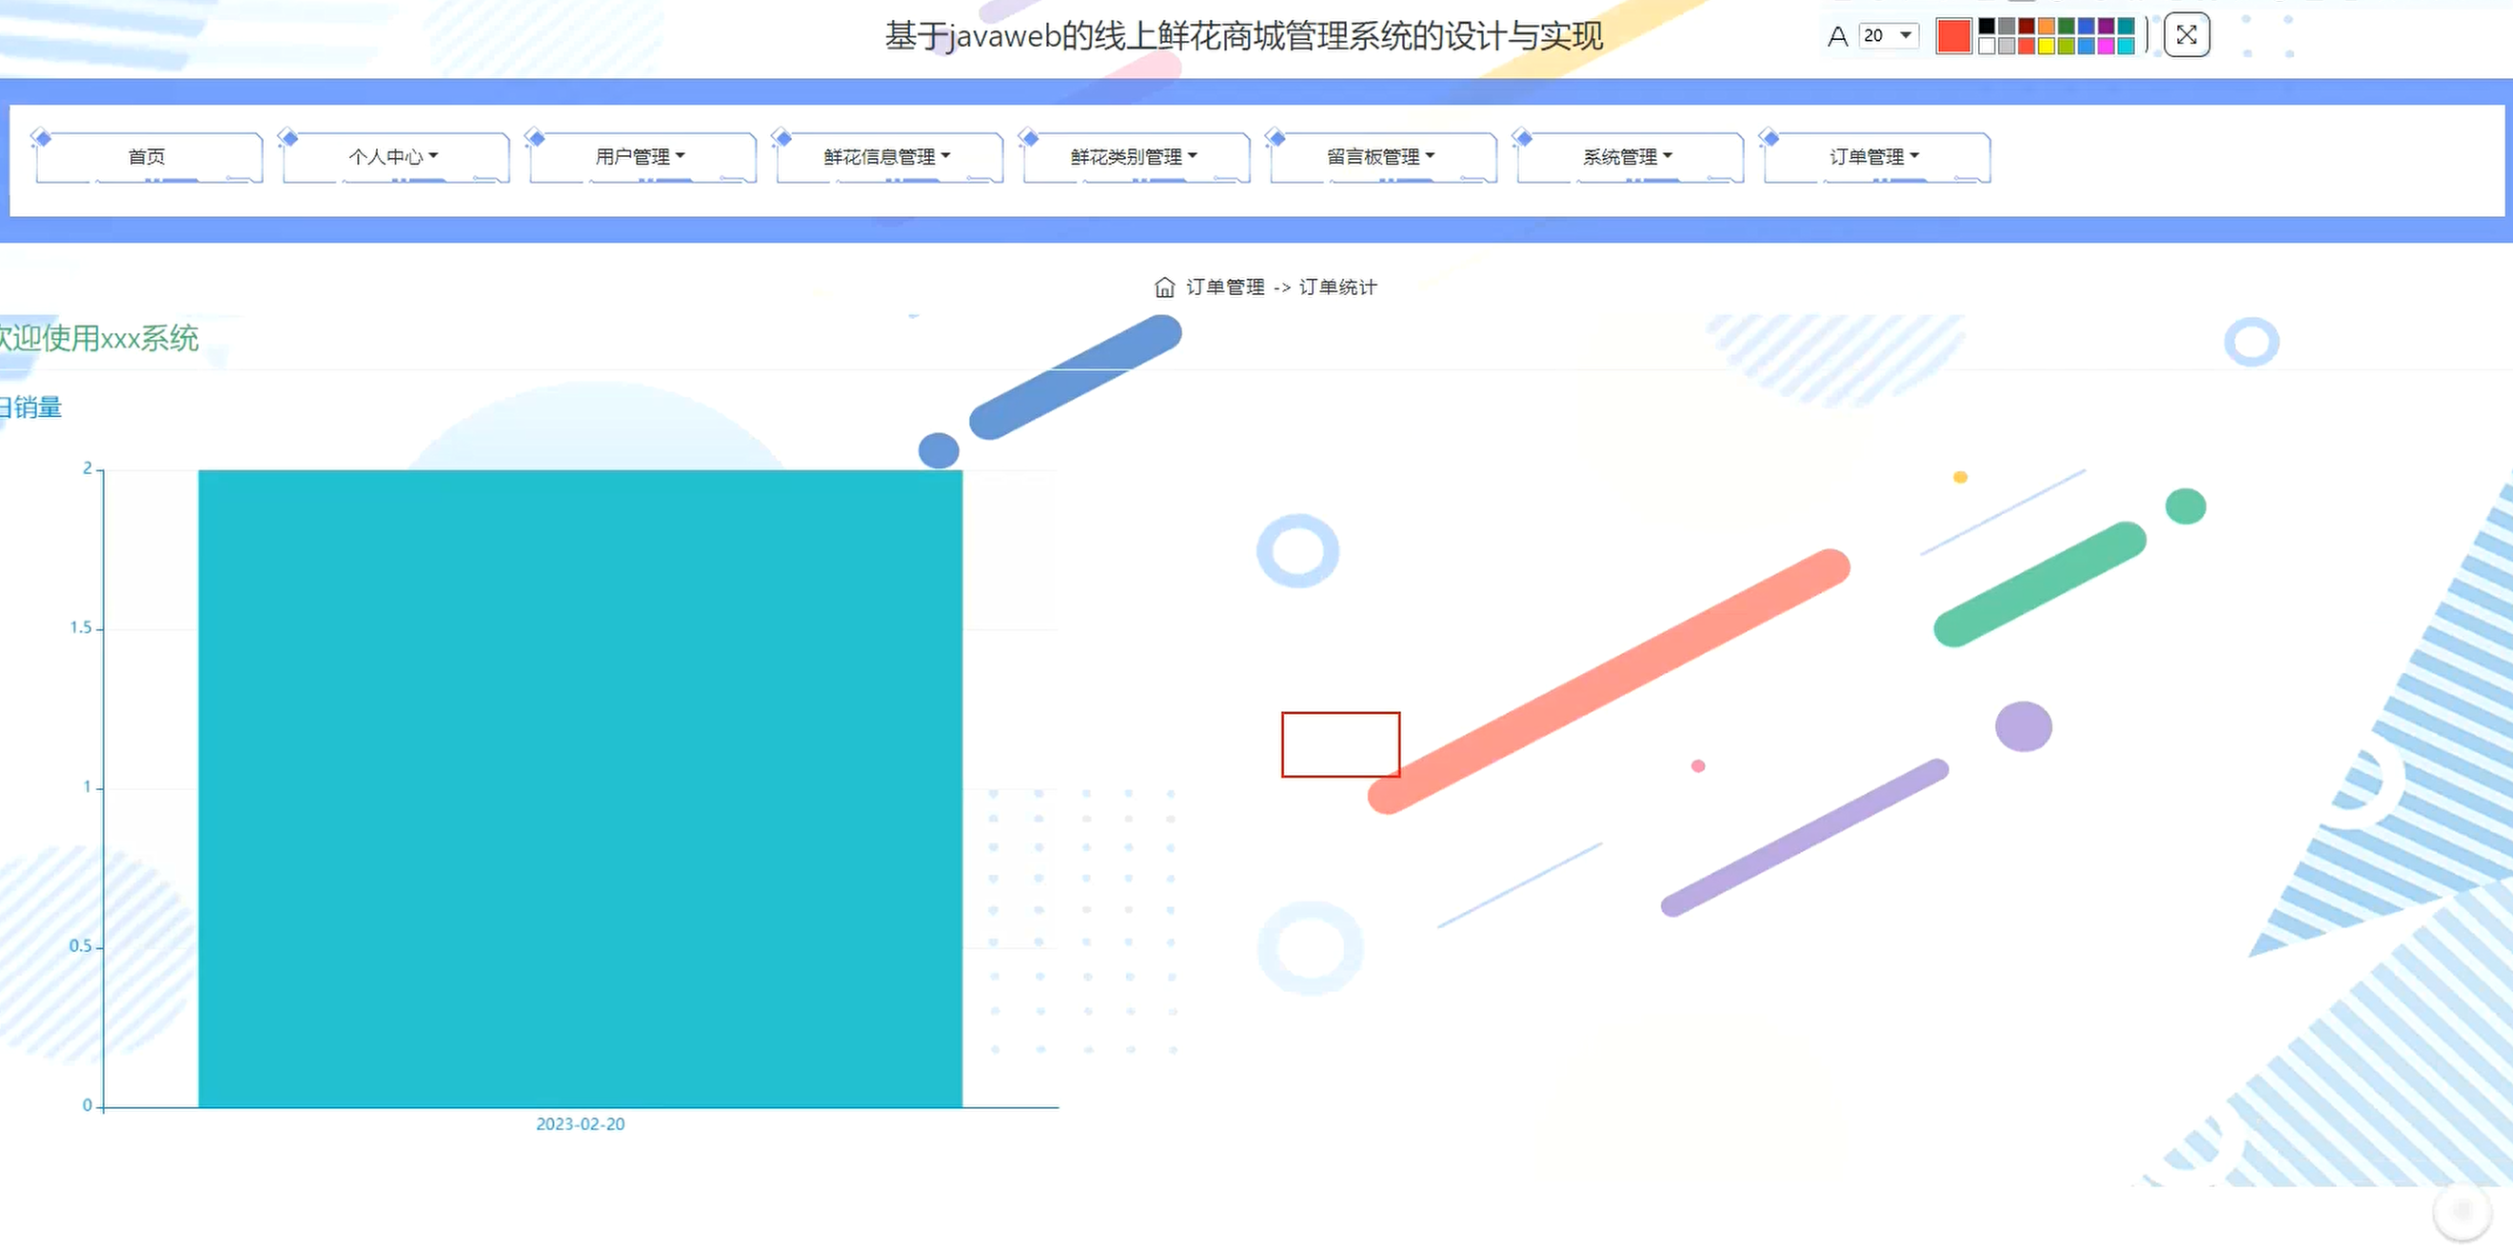Screen dimensions: 2513x1249
Task: Click the large current red color box
Action: point(1954,36)
